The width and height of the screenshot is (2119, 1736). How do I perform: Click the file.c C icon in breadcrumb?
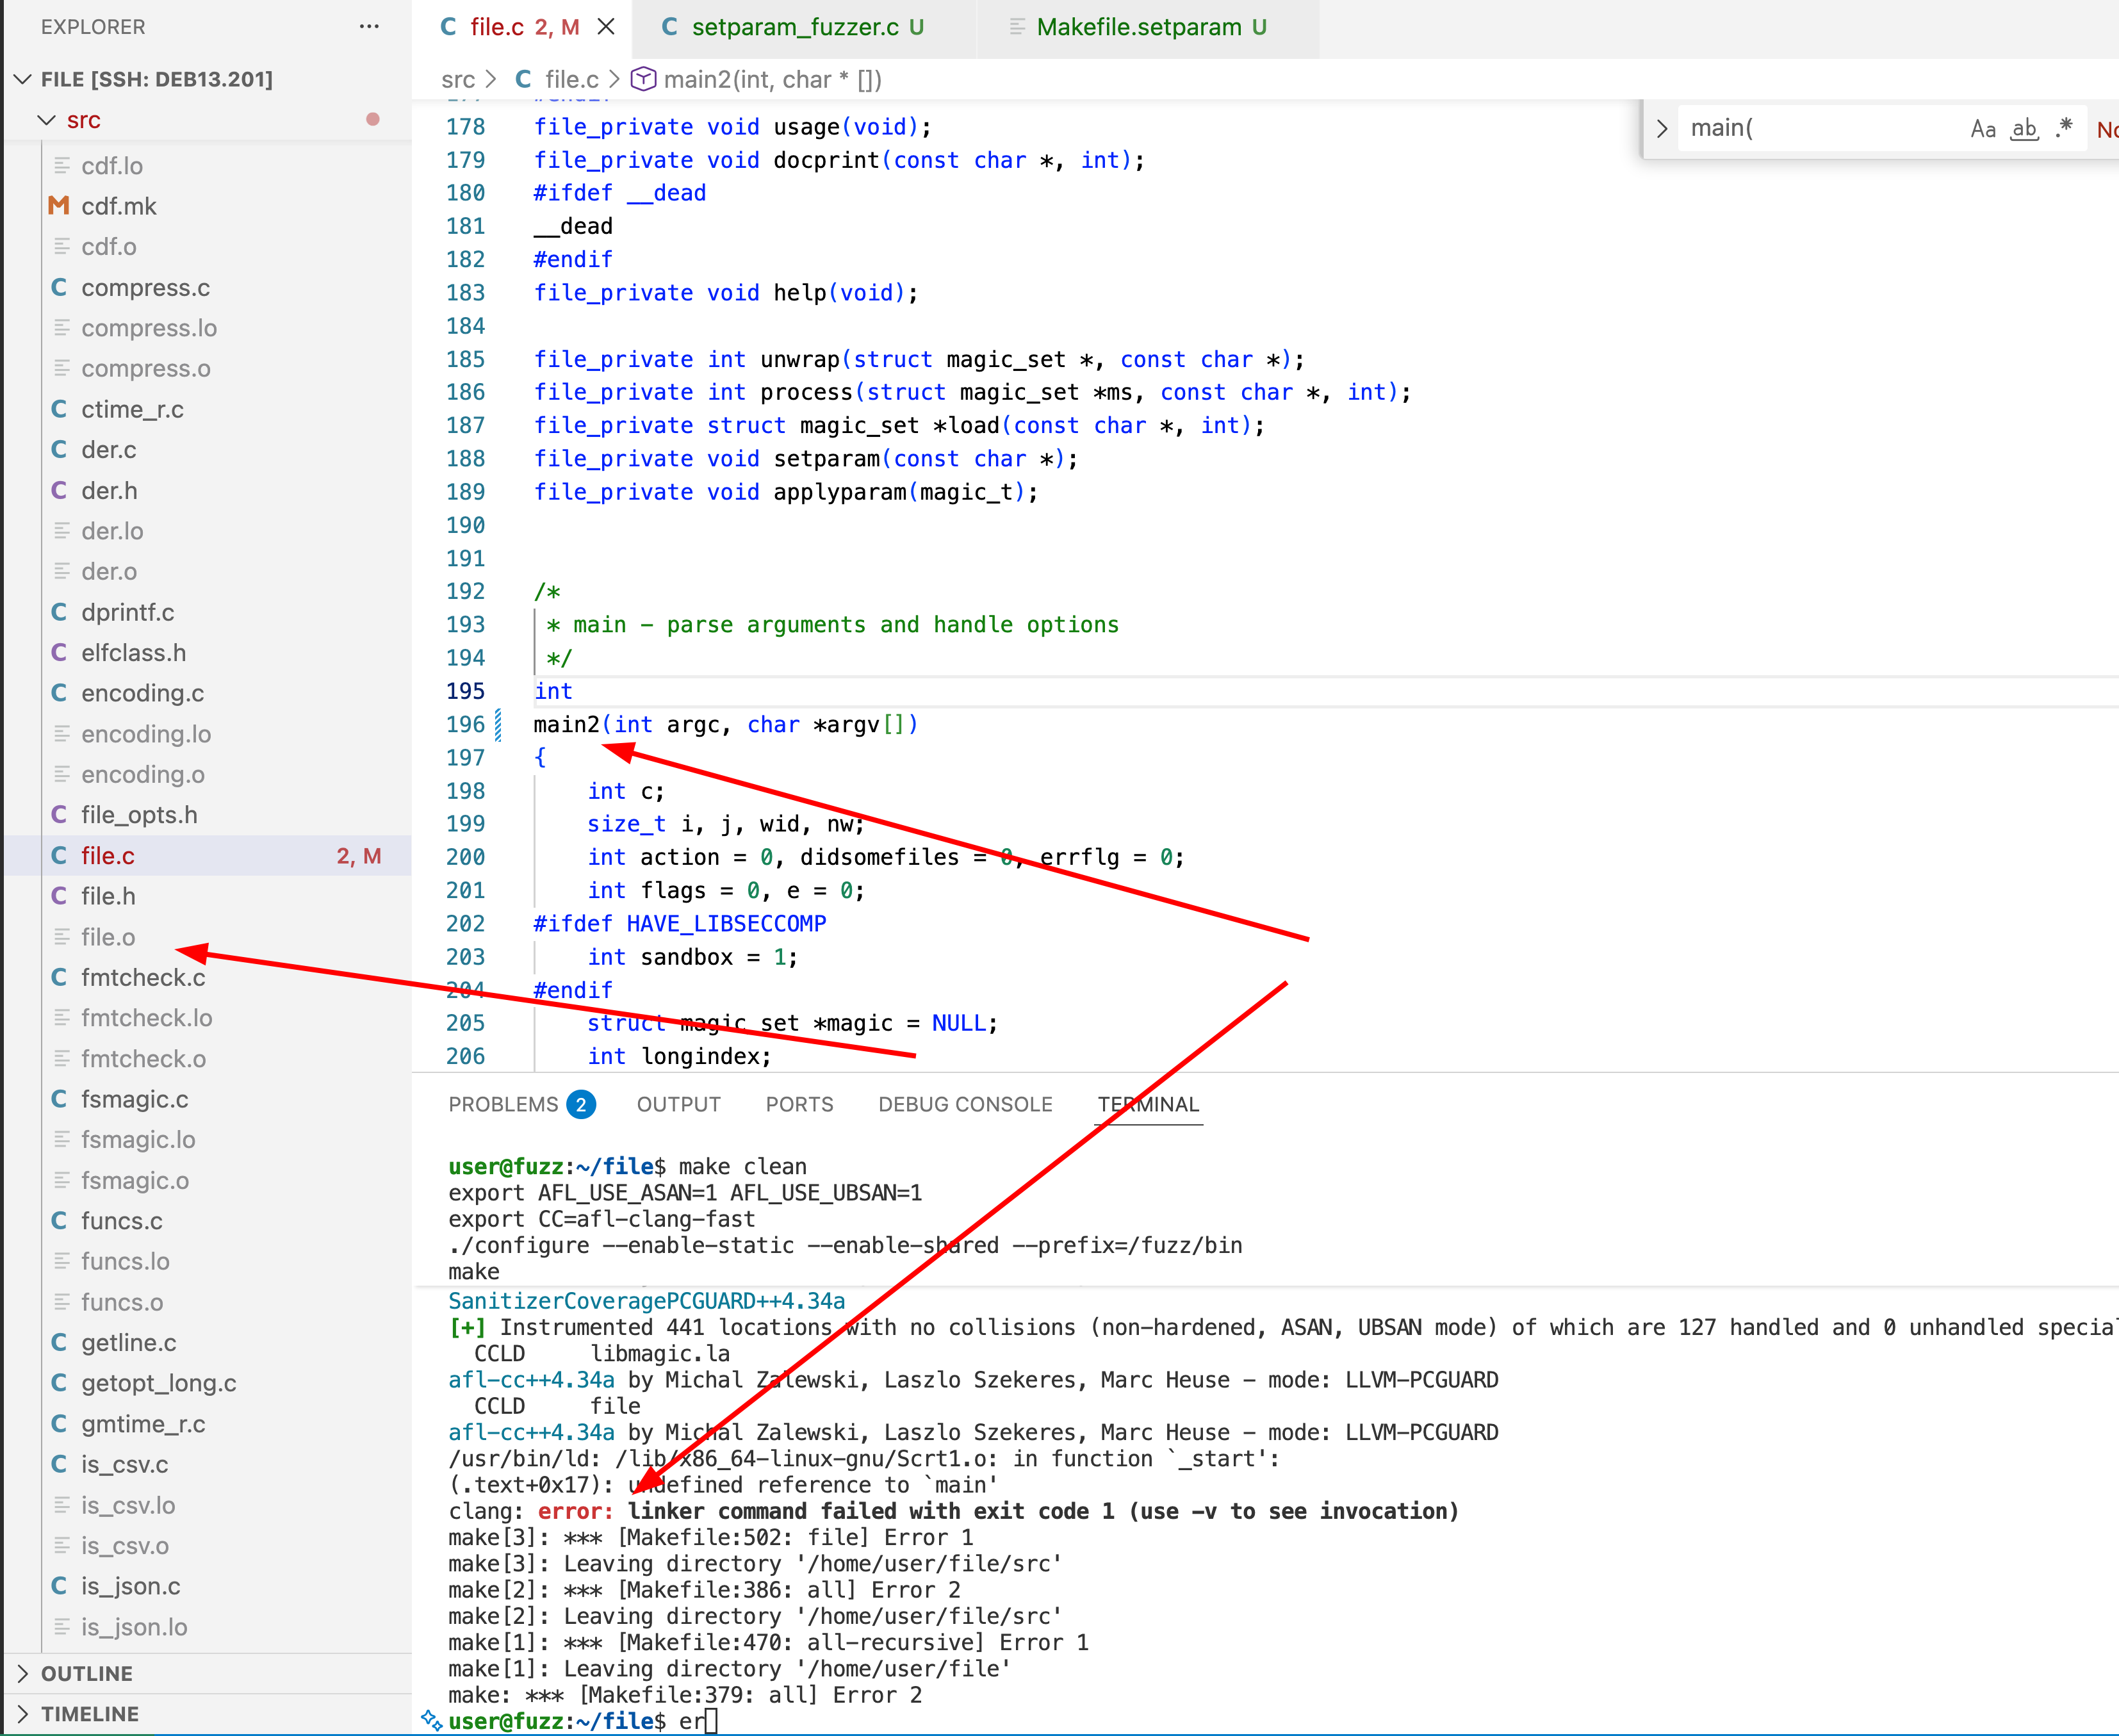[523, 79]
